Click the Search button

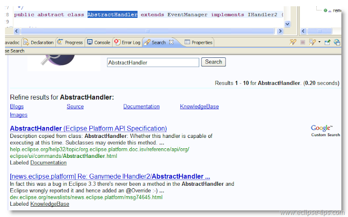[x=213, y=62]
